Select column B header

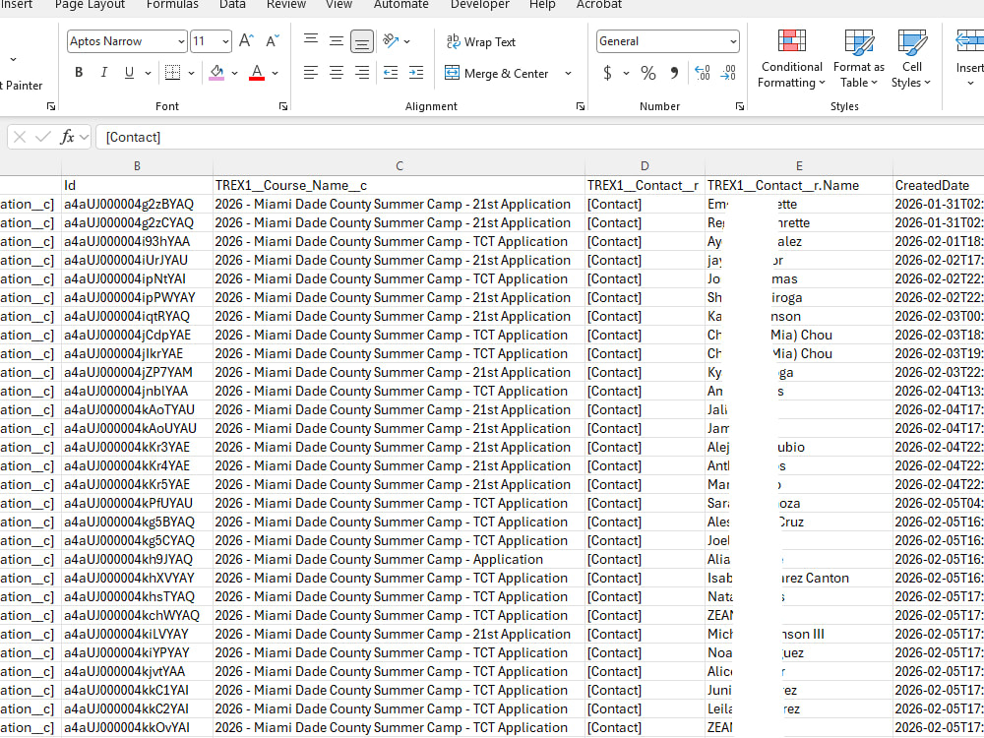coord(137,166)
